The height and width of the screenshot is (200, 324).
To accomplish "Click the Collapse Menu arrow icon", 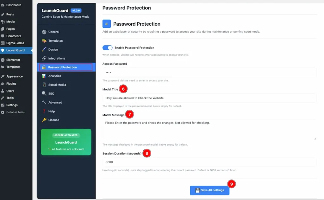I will click(x=3, y=112).
